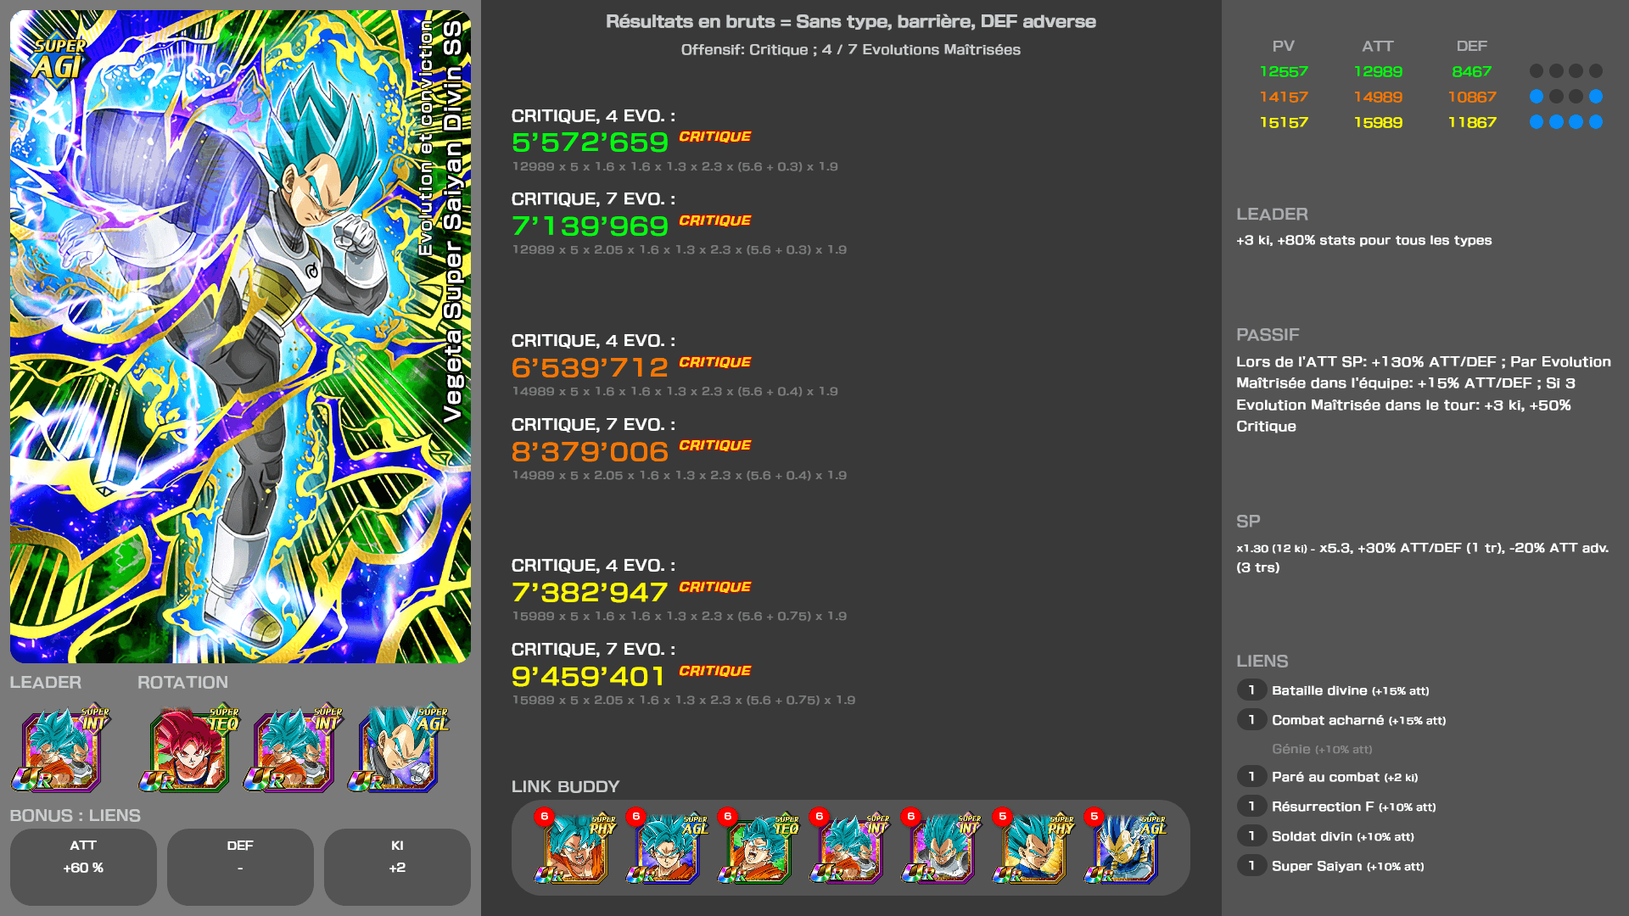Click the LEADER heading in the right panel
The image size is (1629, 916).
click(1272, 214)
